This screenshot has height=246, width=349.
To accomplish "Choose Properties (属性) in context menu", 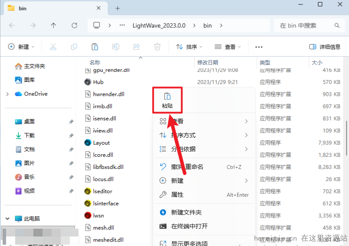I will (x=204, y=194).
